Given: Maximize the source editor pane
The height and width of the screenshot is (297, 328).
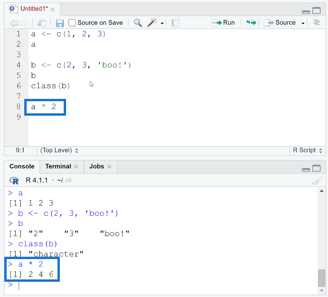Looking at the screenshot, I should (x=317, y=11).
